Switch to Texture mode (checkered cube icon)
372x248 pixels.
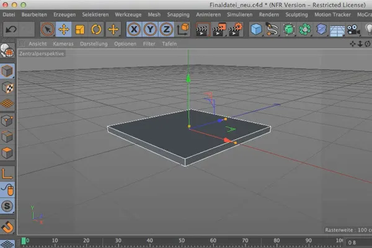click(7, 87)
